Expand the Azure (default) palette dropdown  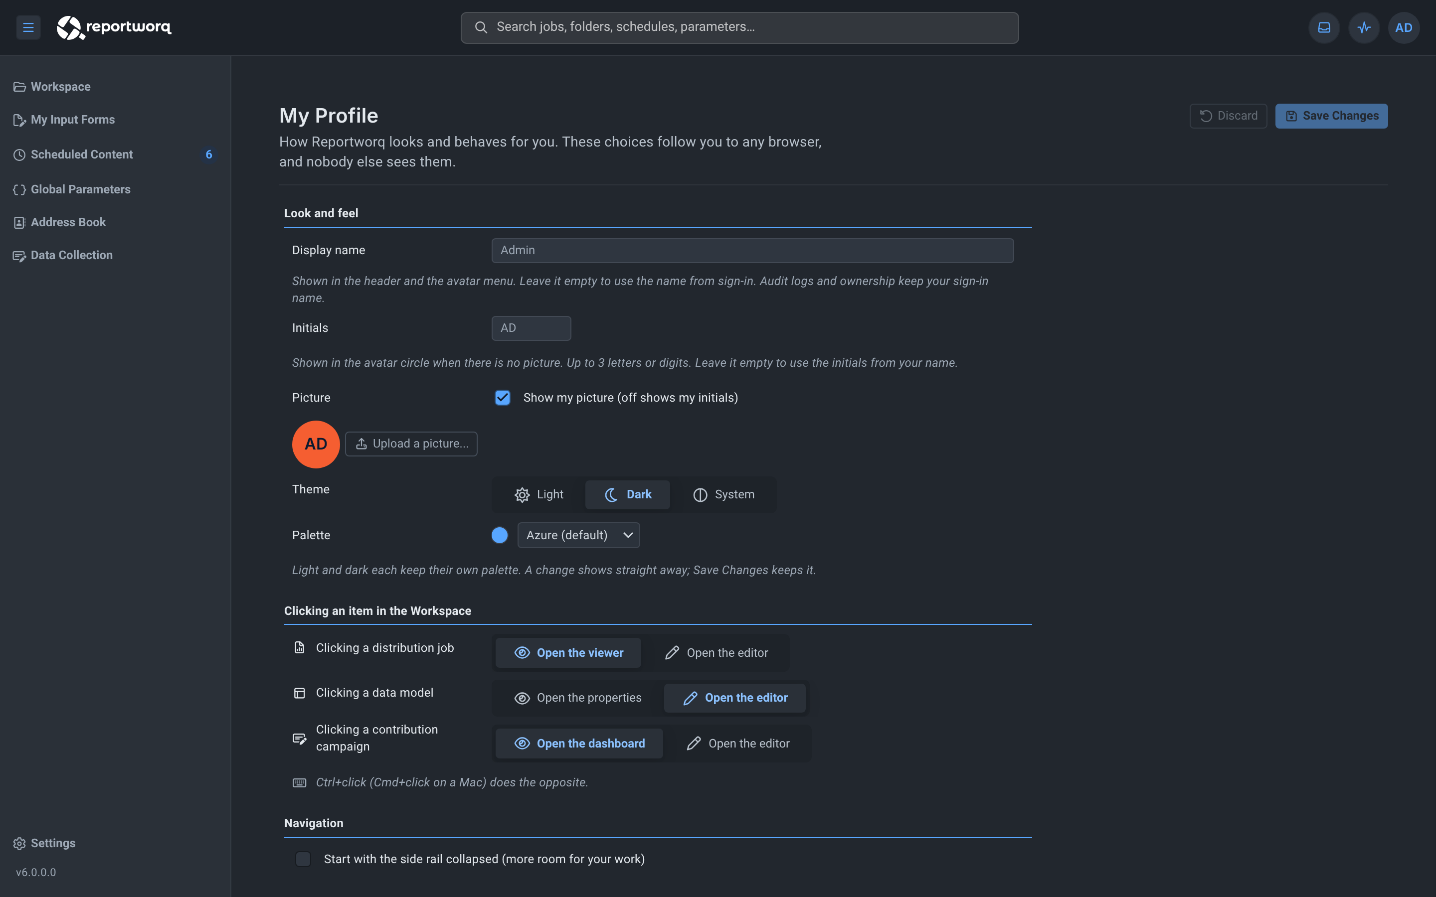578,535
